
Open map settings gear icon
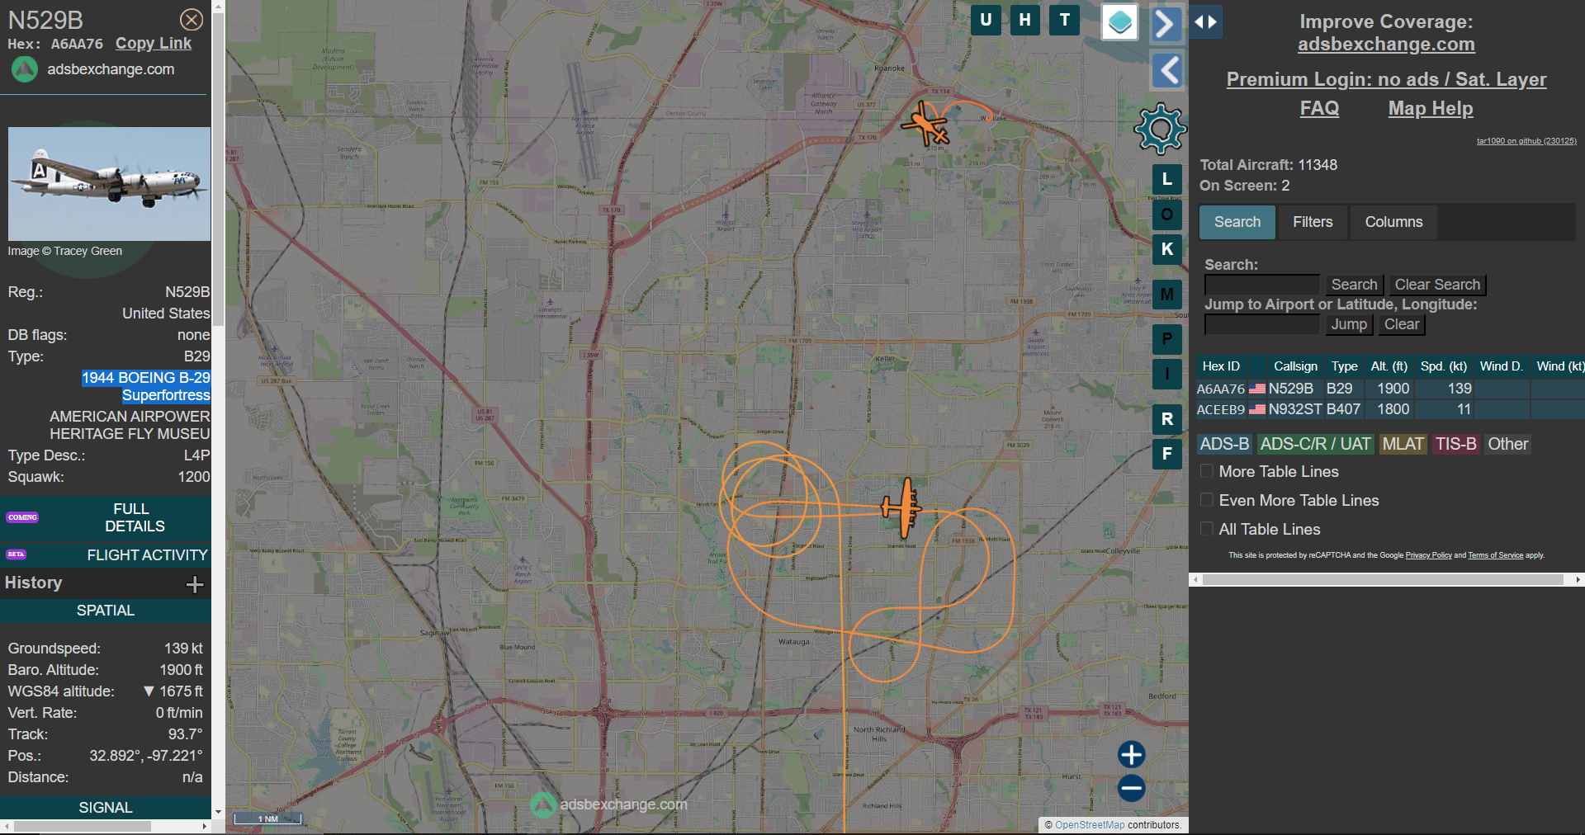click(x=1160, y=129)
